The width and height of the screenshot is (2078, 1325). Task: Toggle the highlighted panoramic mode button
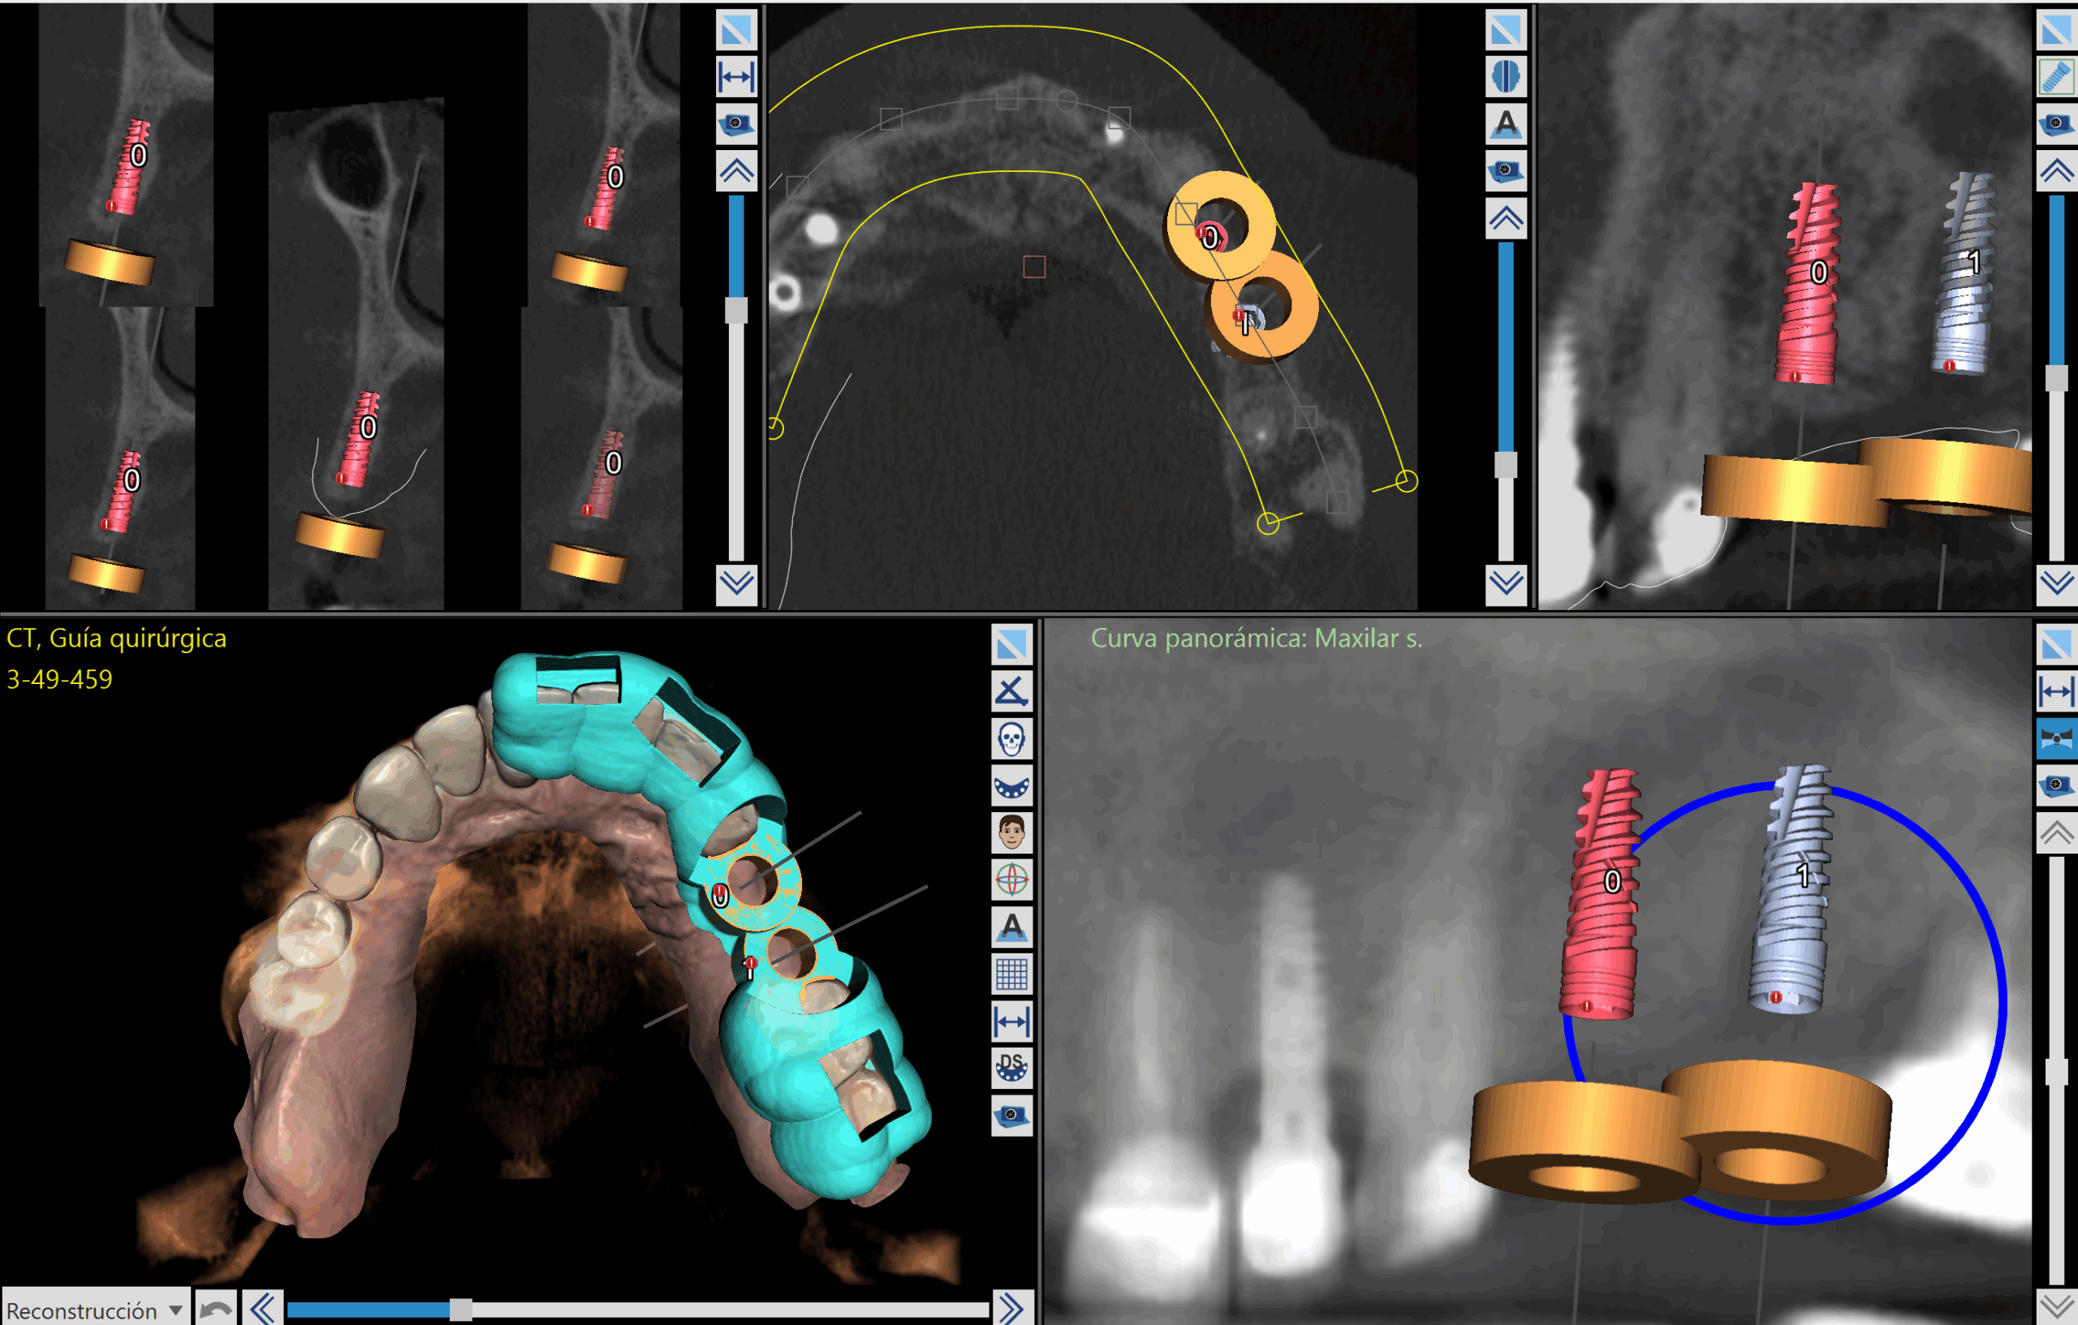2056,739
